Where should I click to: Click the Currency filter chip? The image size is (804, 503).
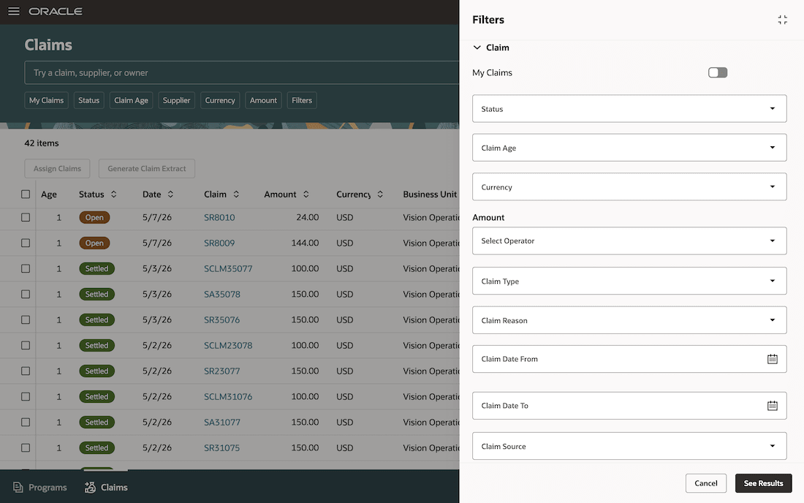tap(220, 100)
